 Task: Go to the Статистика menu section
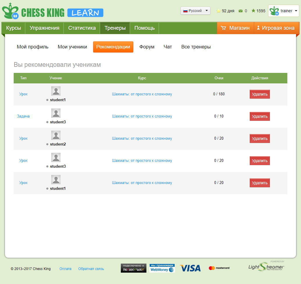[82, 28]
